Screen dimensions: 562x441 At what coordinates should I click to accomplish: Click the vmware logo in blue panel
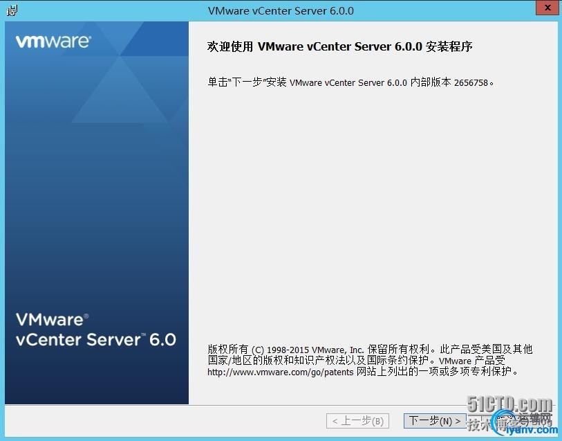[53, 42]
